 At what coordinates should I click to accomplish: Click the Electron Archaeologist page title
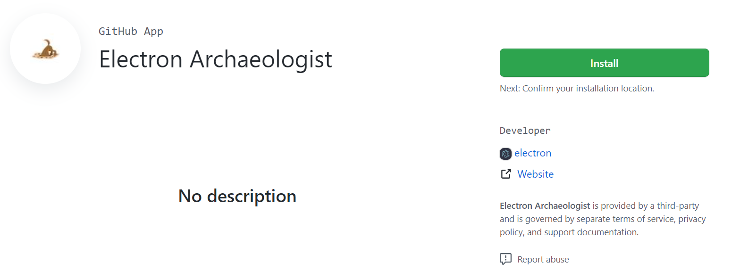click(216, 59)
